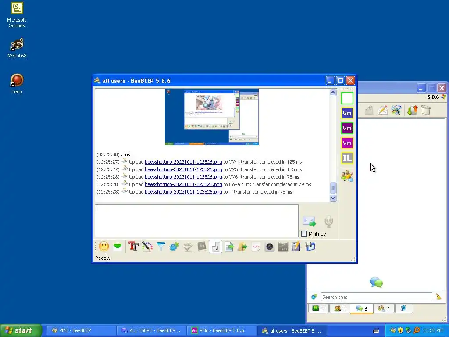The width and height of the screenshot is (449, 337).
Task: Click the yellow security shield tray icon
Action: [x=400, y=330]
